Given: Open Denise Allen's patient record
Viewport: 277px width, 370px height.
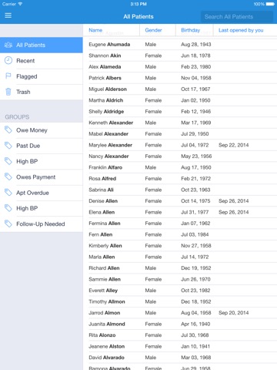Looking at the screenshot, I should tap(180, 201).
